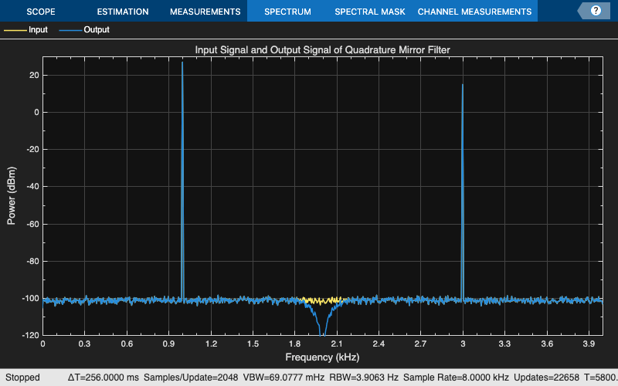Click the RBW=3.9063 Hz status entry

click(364, 378)
